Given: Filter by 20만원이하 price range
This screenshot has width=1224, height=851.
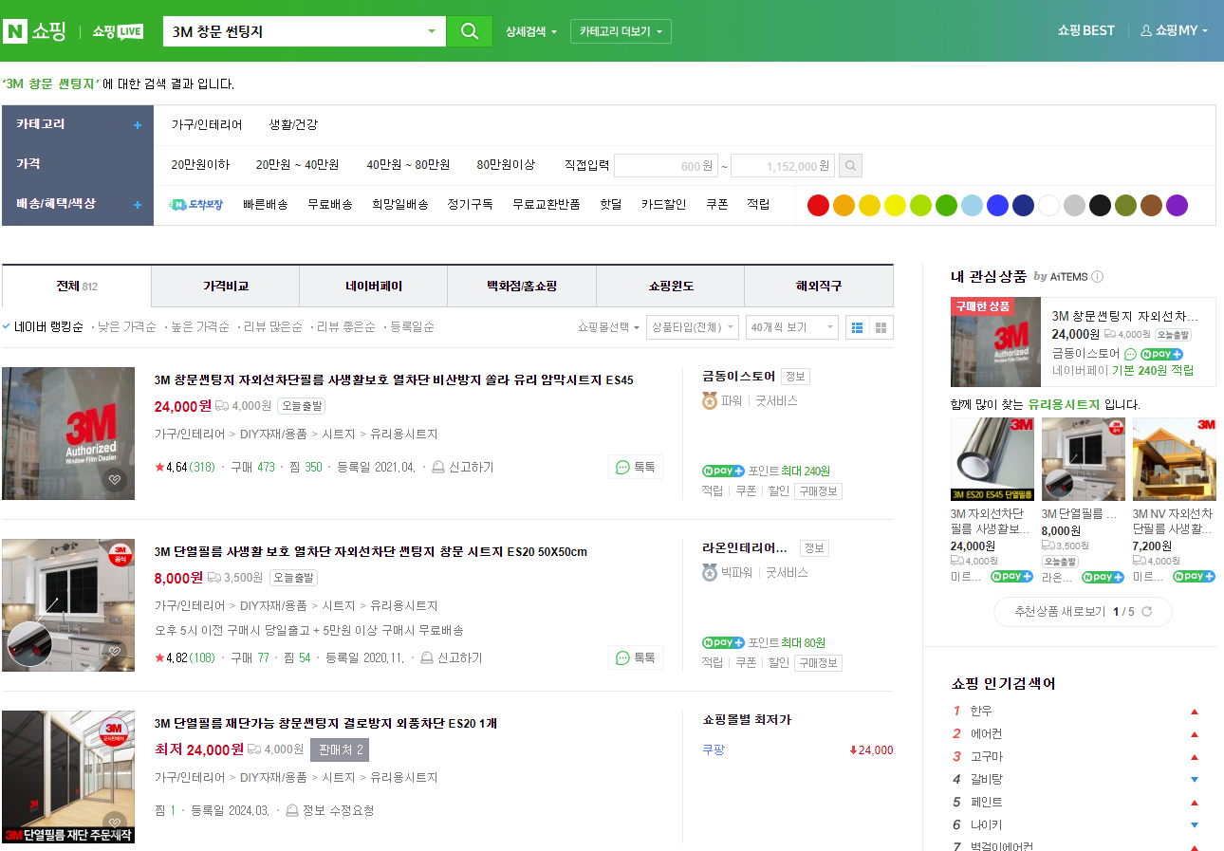Looking at the screenshot, I should point(200,165).
